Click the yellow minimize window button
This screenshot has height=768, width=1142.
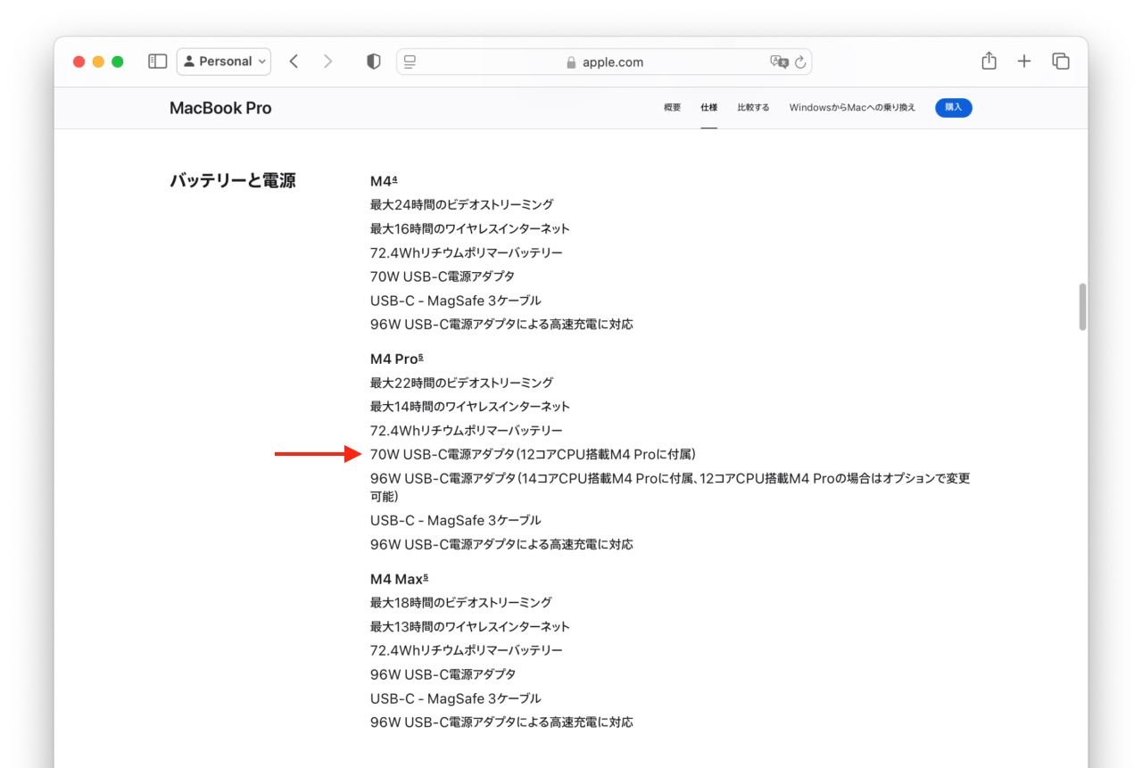pos(98,62)
